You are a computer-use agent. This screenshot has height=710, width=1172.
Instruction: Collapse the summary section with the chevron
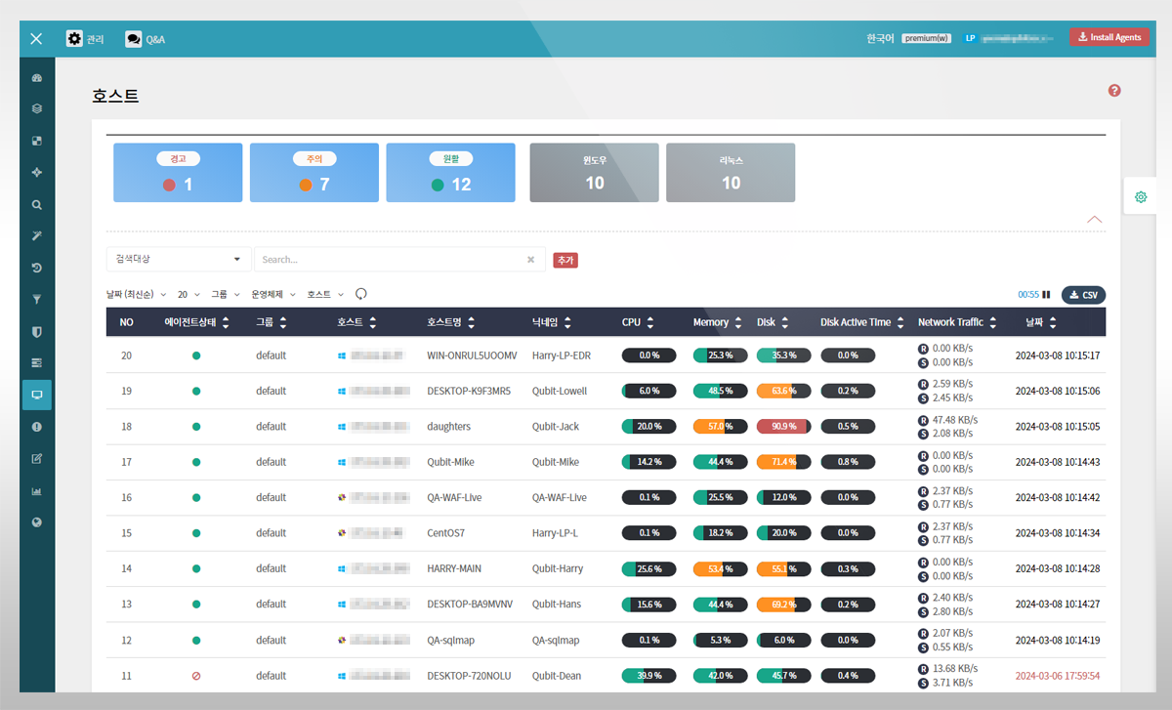point(1095,220)
